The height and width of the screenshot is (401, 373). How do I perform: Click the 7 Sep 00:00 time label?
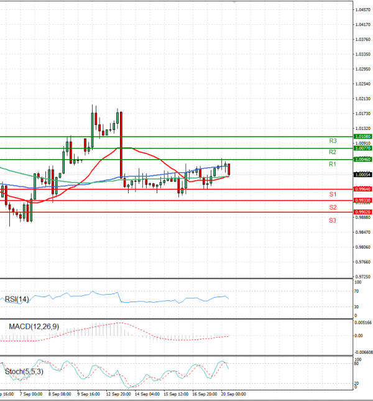31,394
